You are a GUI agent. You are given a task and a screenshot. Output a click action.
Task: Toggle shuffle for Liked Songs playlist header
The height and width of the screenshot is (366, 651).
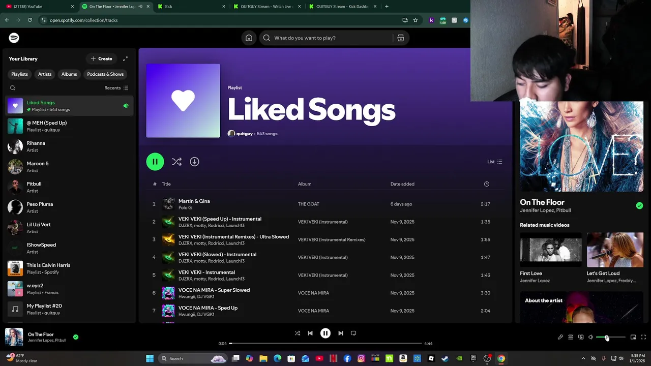[176, 162]
